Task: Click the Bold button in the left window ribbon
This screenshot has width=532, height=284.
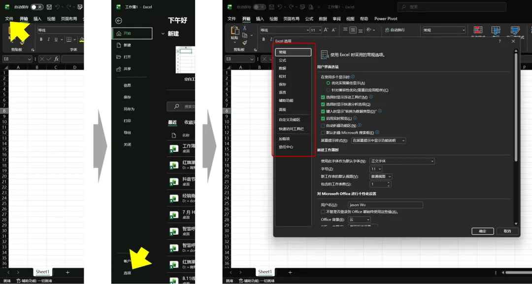Action: 41,40
